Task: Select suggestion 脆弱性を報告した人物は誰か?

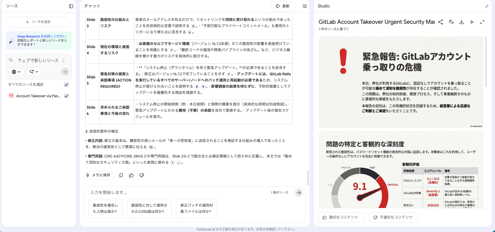Action: tap(106, 208)
